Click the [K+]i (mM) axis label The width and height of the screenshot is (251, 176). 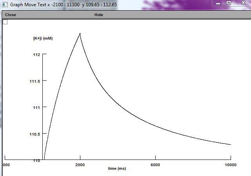click(x=43, y=38)
